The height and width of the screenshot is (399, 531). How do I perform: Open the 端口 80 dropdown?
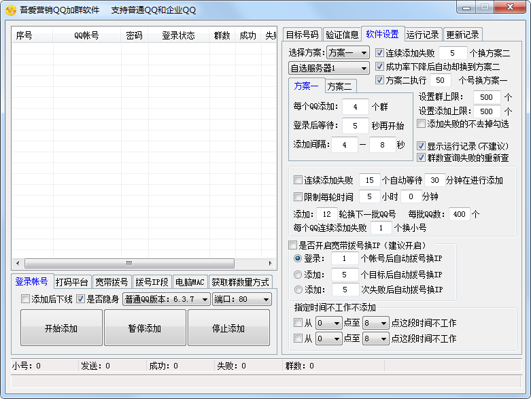241,299
